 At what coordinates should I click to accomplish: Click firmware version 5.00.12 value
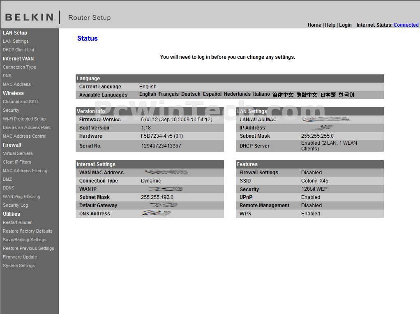coord(177,120)
